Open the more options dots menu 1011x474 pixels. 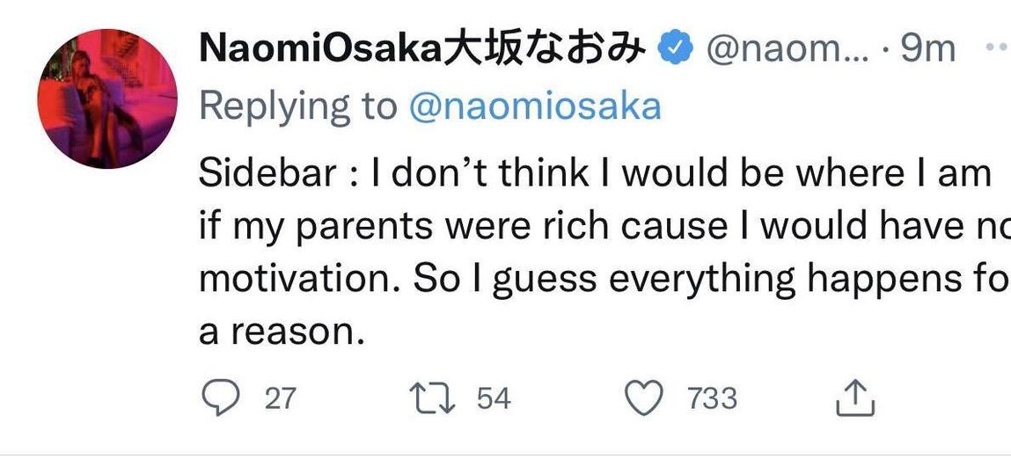[x=996, y=48]
